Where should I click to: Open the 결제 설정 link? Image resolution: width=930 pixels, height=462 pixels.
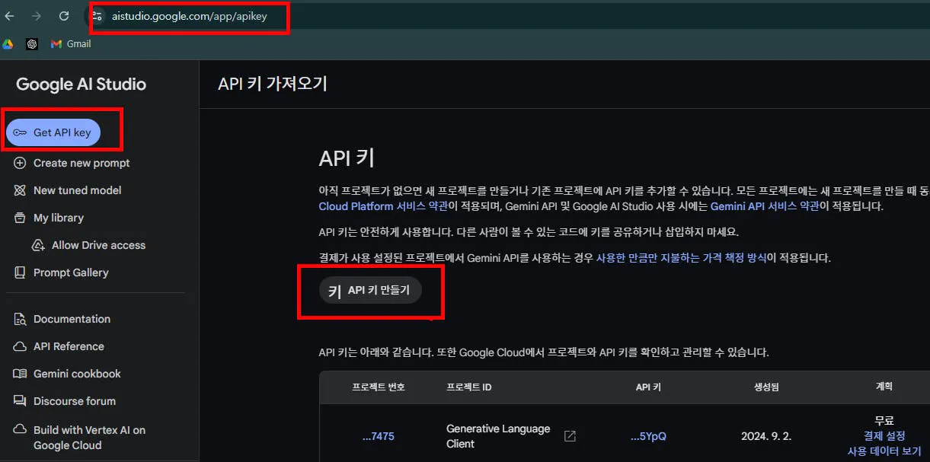tap(883, 435)
